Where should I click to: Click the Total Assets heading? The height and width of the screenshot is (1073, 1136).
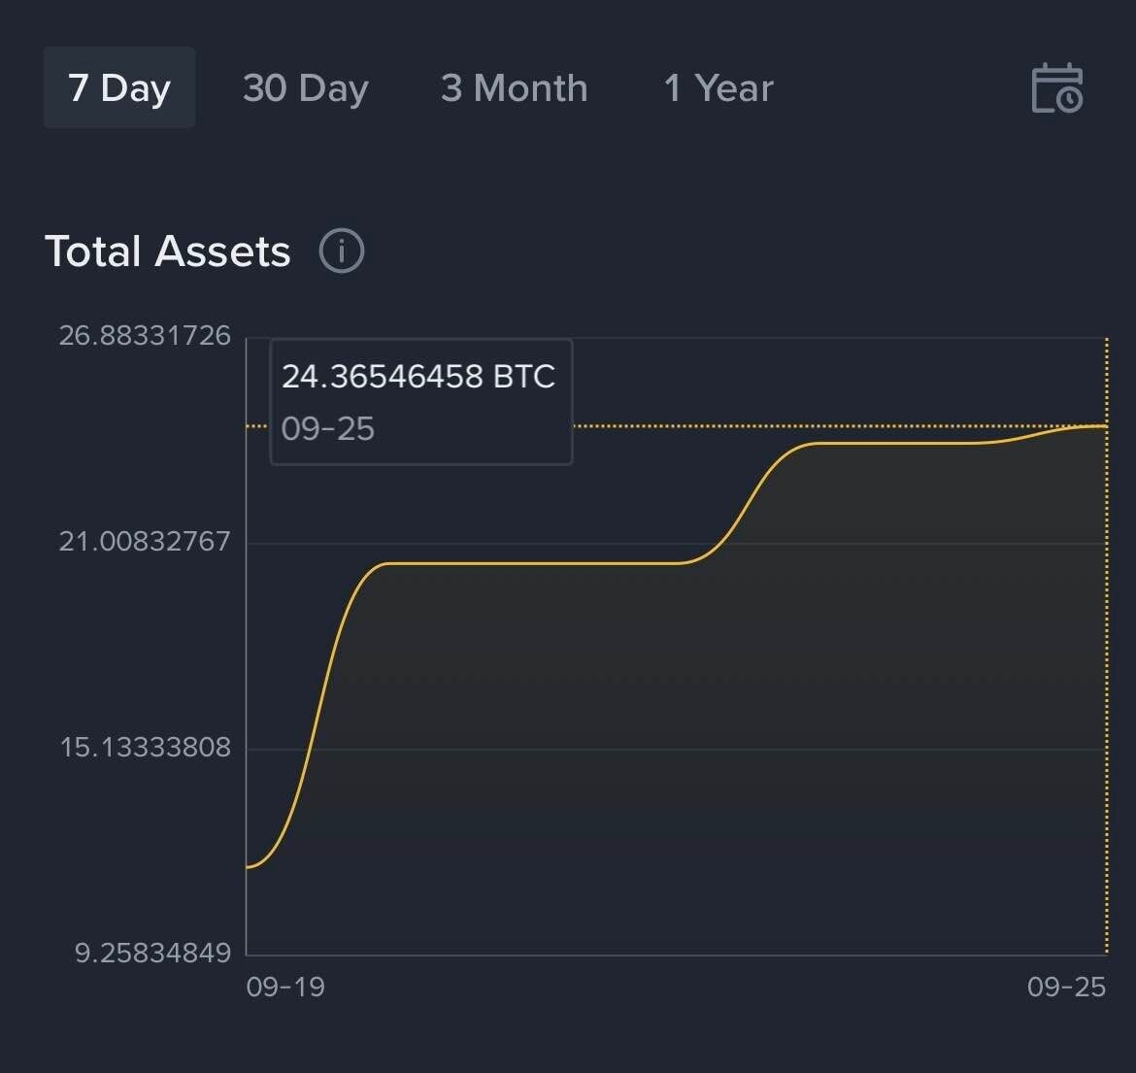[x=168, y=251]
